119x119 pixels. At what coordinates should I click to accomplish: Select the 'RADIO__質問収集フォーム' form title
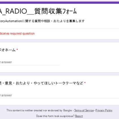(38, 11)
